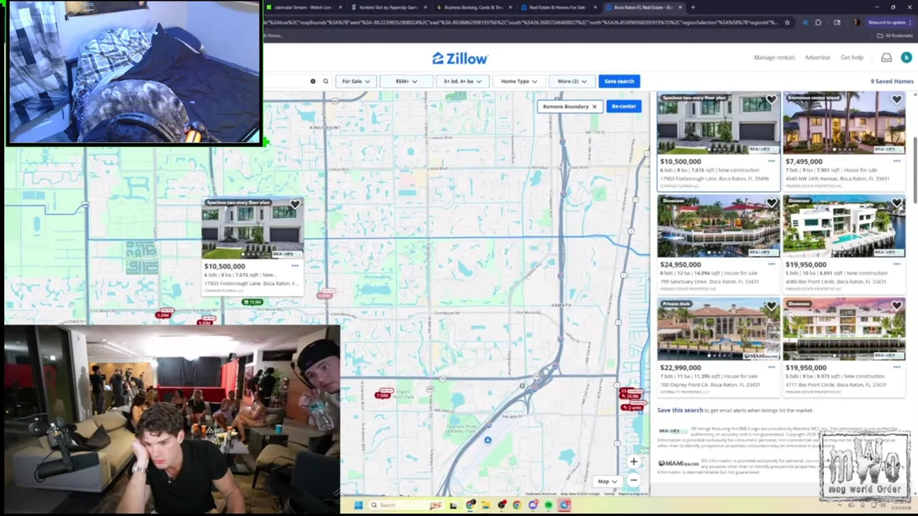Clear the location search field

[313, 82]
